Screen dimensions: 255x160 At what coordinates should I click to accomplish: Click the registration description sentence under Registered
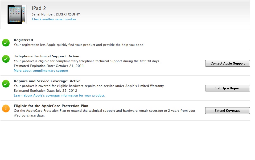tap(79, 45)
